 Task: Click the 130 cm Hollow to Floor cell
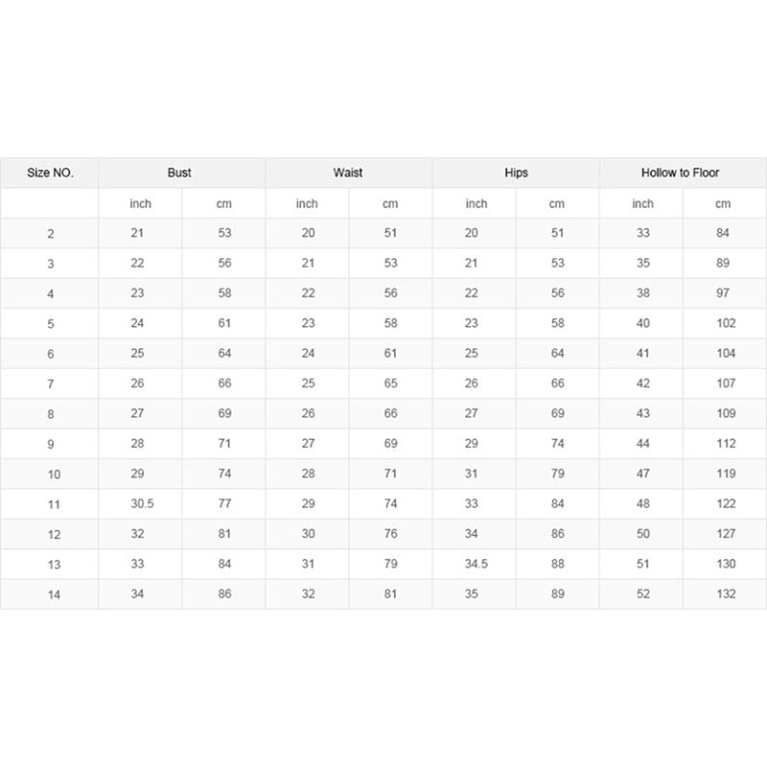726,565
